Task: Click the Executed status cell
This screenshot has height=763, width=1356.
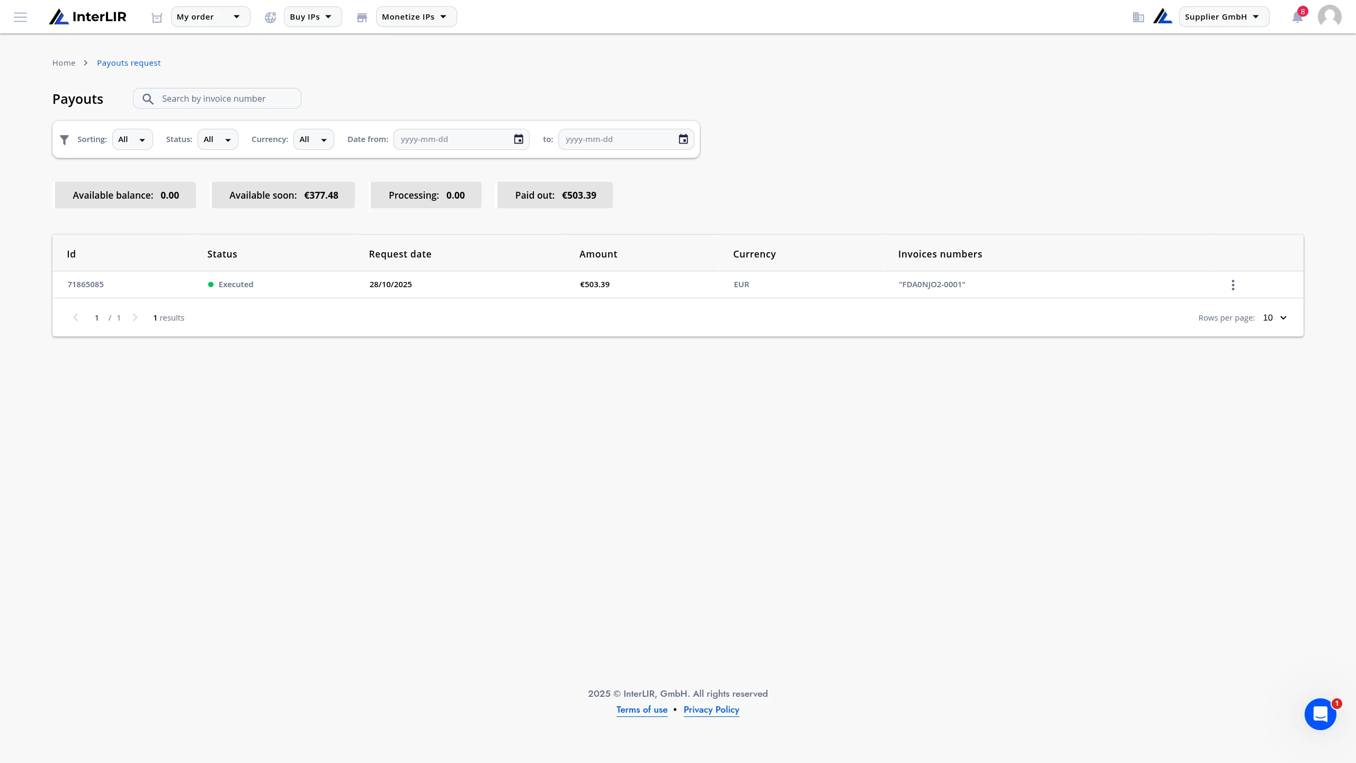Action: pos(231,285)
